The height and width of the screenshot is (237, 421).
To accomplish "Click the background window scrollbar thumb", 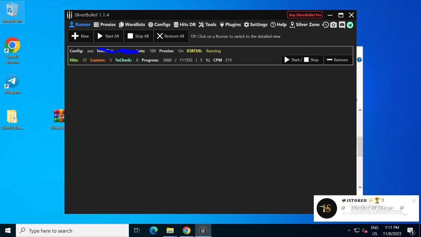I will 360,147.
